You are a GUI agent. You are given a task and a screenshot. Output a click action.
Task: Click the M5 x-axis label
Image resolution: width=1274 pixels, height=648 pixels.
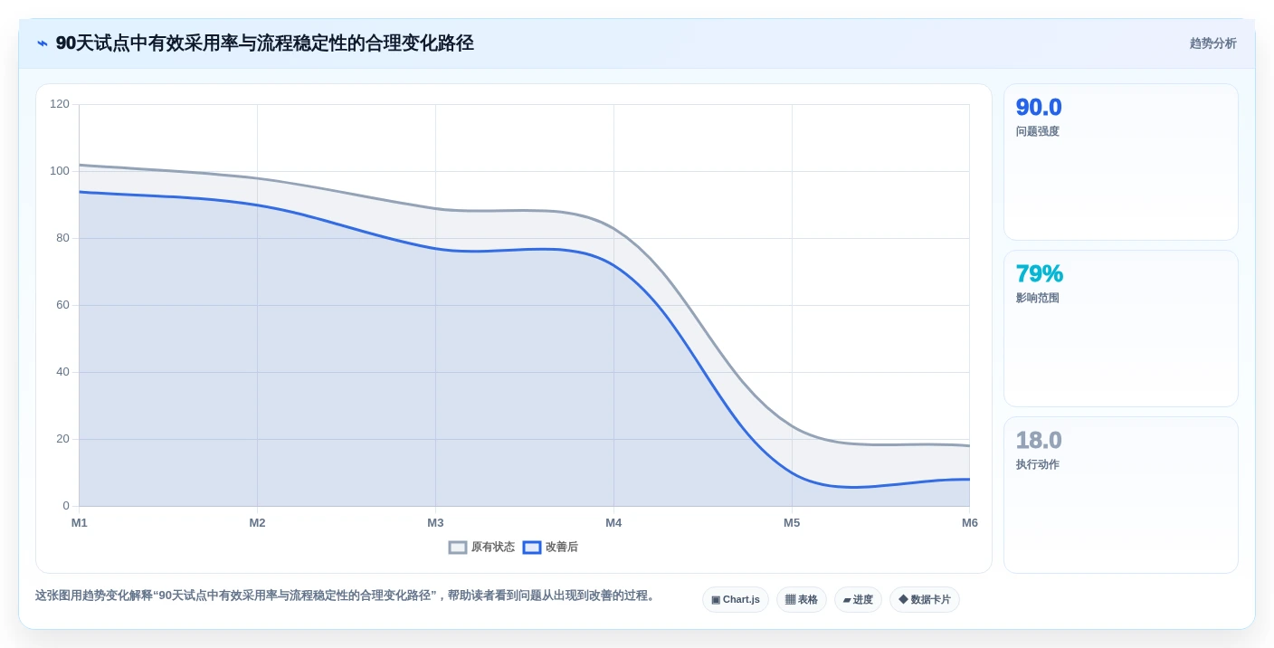pyautogui.click(x=792, y=523)
